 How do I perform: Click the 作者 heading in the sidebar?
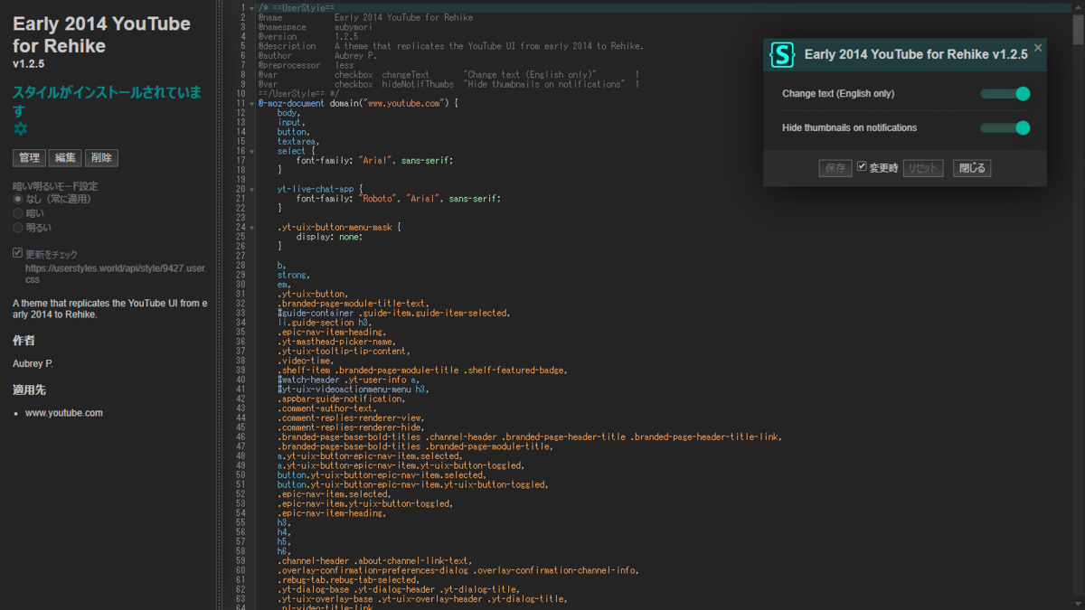point(24,341)
